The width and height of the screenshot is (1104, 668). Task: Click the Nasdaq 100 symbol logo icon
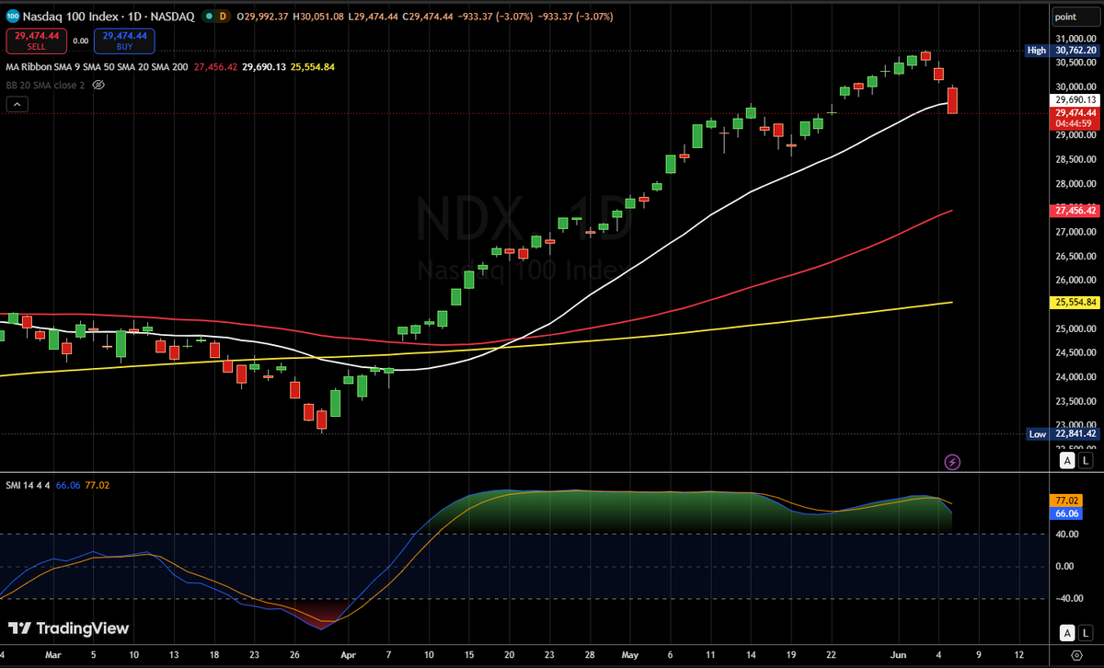(x=13, y=17)
